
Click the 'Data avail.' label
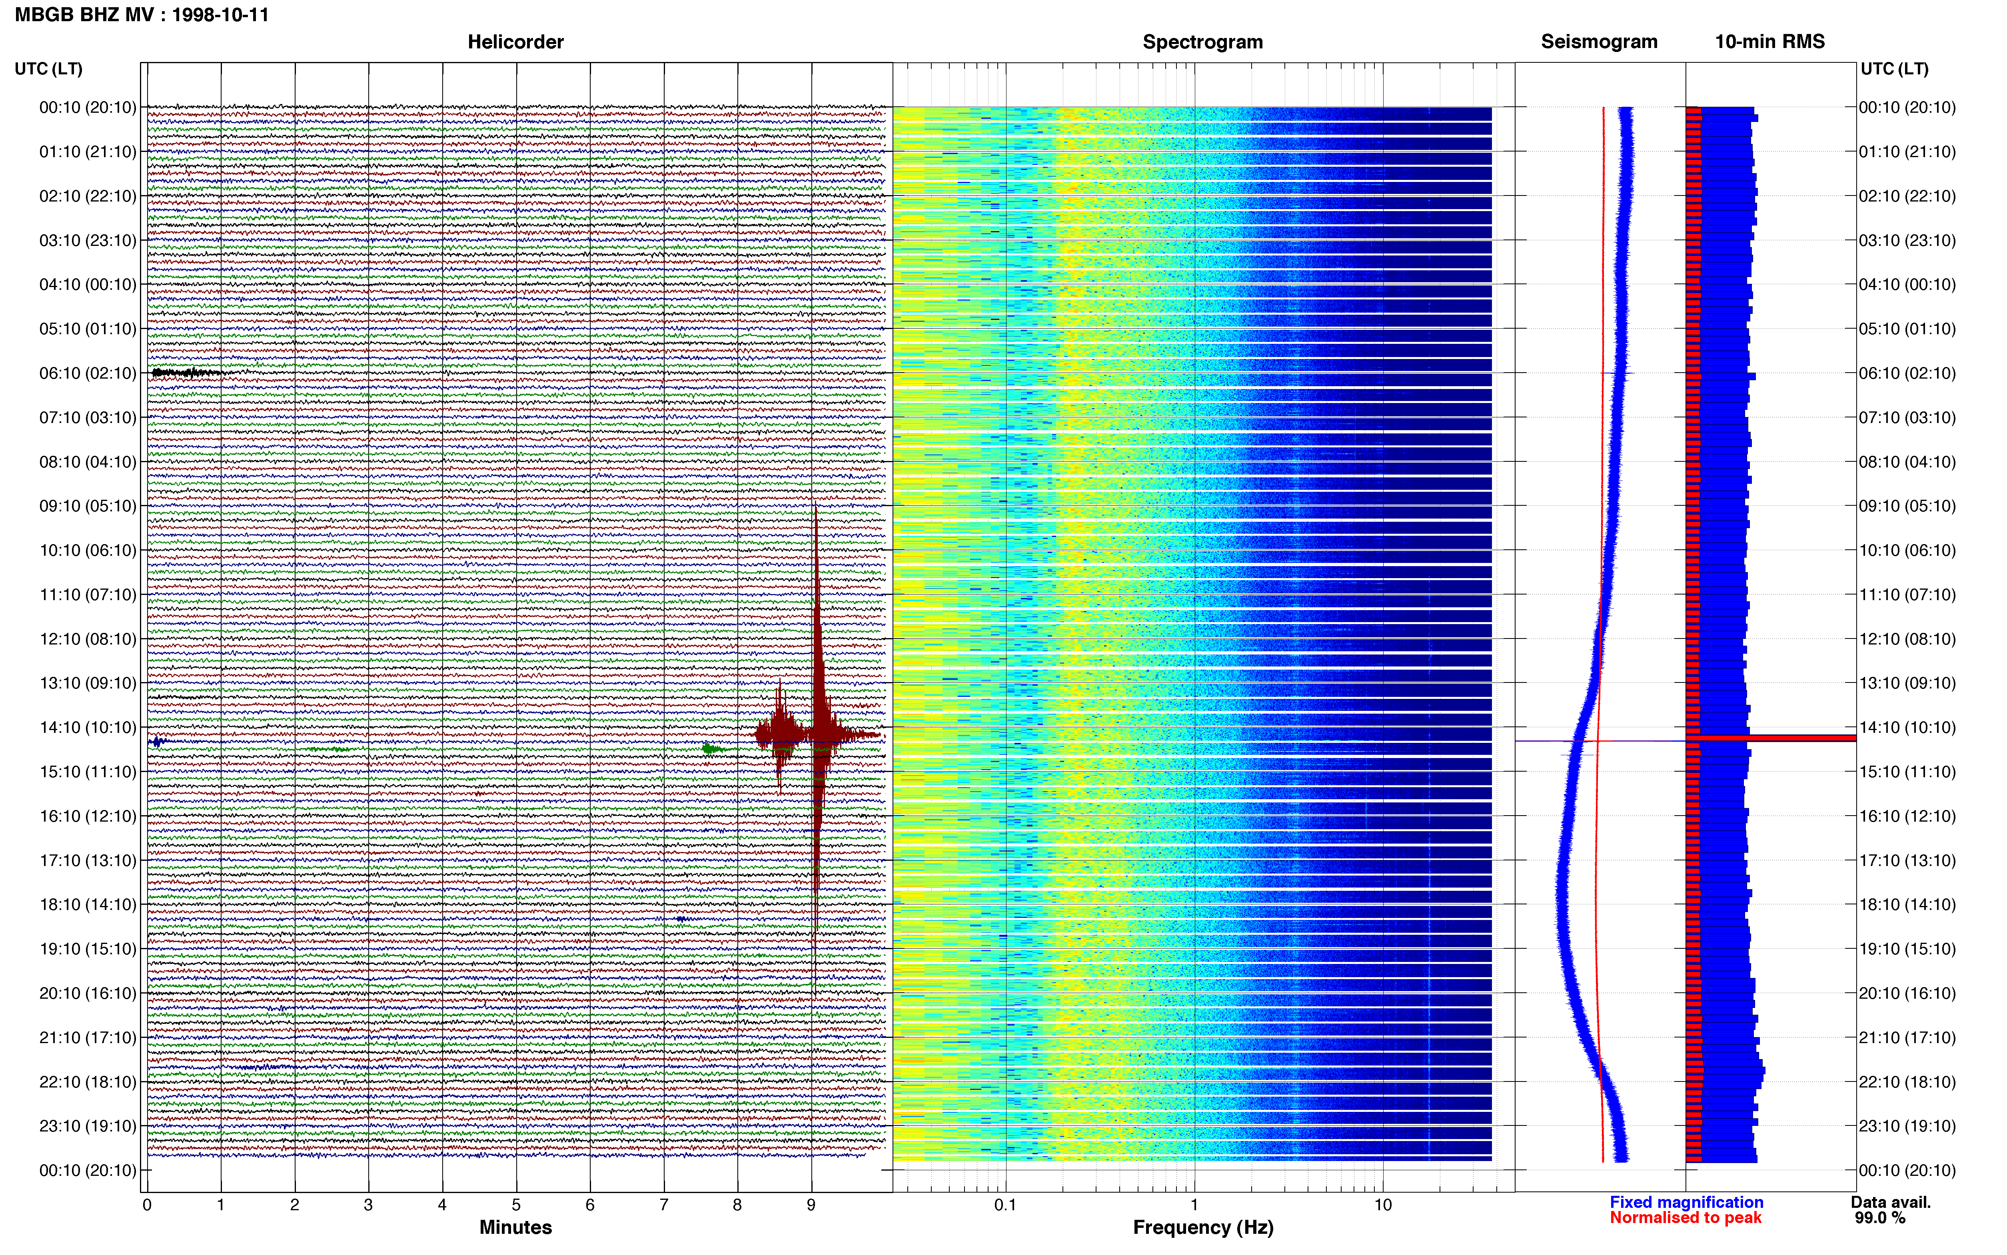(1891, 1203)
